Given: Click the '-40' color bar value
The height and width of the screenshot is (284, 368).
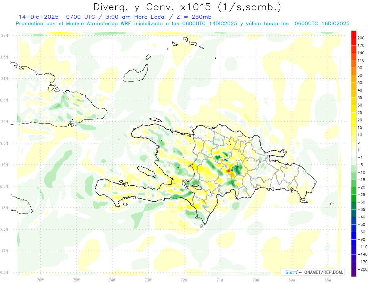Looking at the screenshot, I should coord(362,217).
